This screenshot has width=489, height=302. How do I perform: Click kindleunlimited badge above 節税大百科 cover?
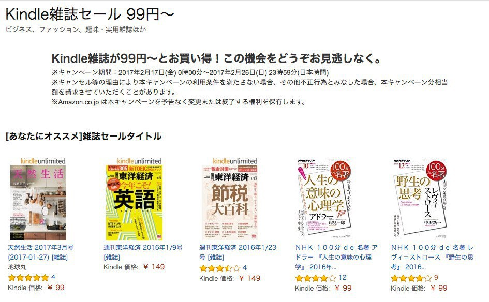(235, 161)
